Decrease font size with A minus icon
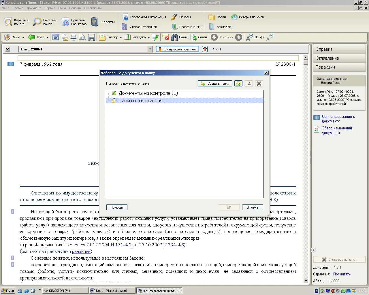 point(270,37)
